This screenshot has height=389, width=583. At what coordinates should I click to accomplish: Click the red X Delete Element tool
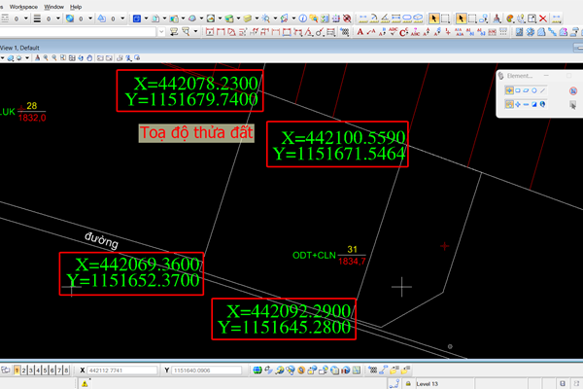[x=543, y=18]
